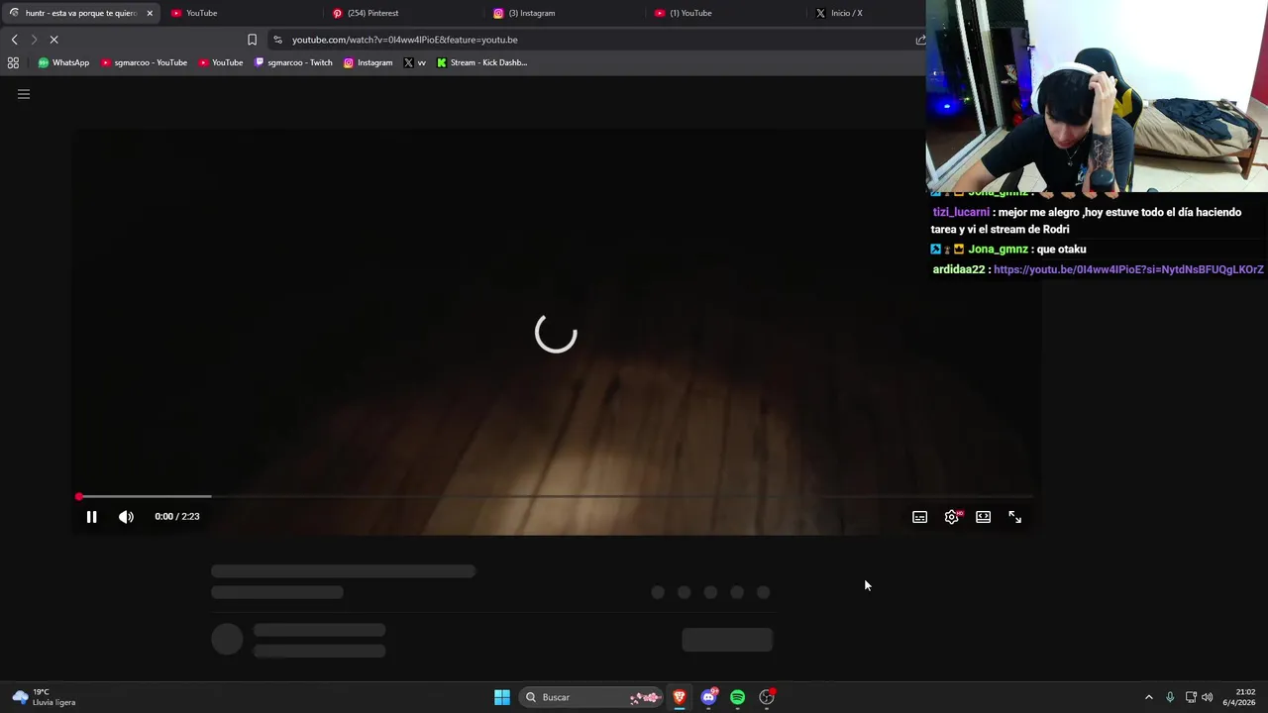The image size is (1268, 713).
Task: Click ardidaa22 username in chat
Action: pyautogui.click(x=958, y=269)
